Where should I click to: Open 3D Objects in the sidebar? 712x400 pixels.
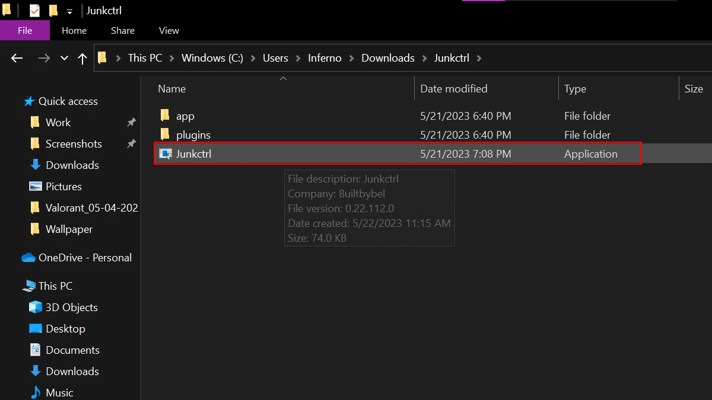[x=71, y=308]
